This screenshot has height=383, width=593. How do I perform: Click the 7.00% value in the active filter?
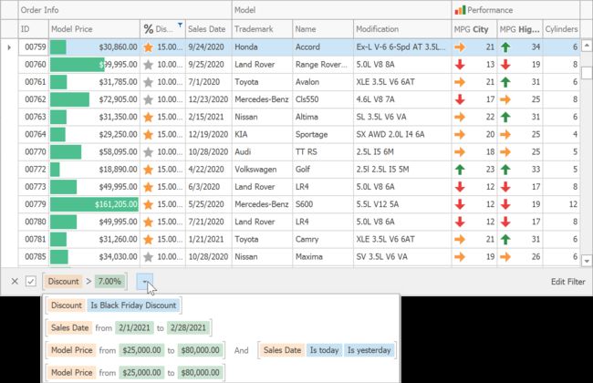pyautogui.click(x=109, y=281)
